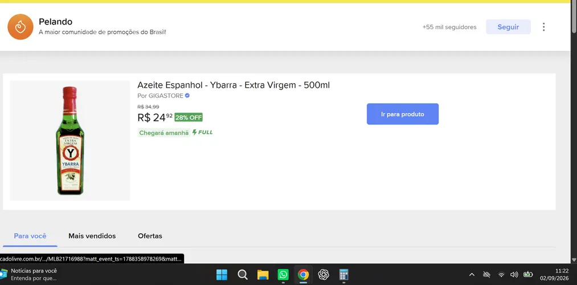This screenshot has height=285, width=577.
Task: Select the Para você tab
Action: click(x=30, y=236)
